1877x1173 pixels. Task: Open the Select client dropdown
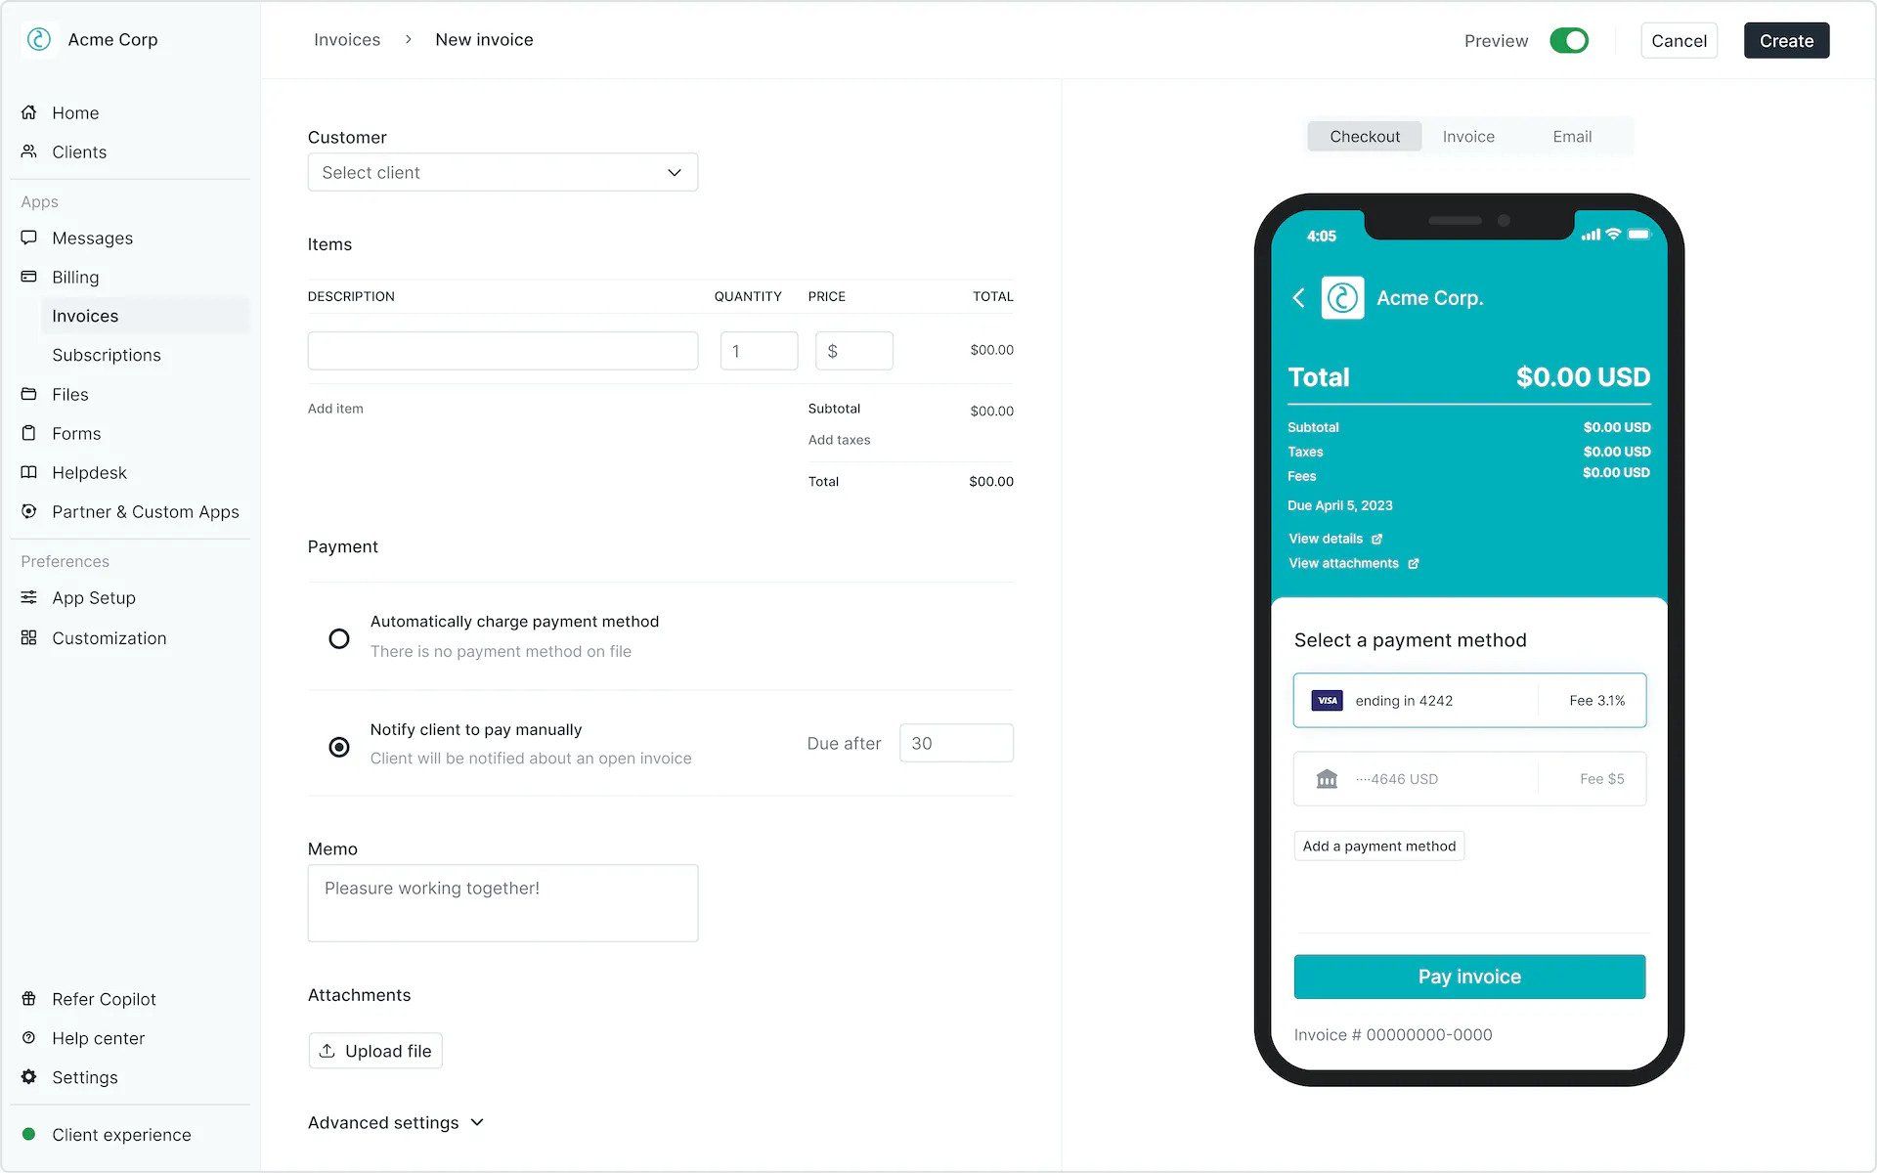tap(502, 172)
